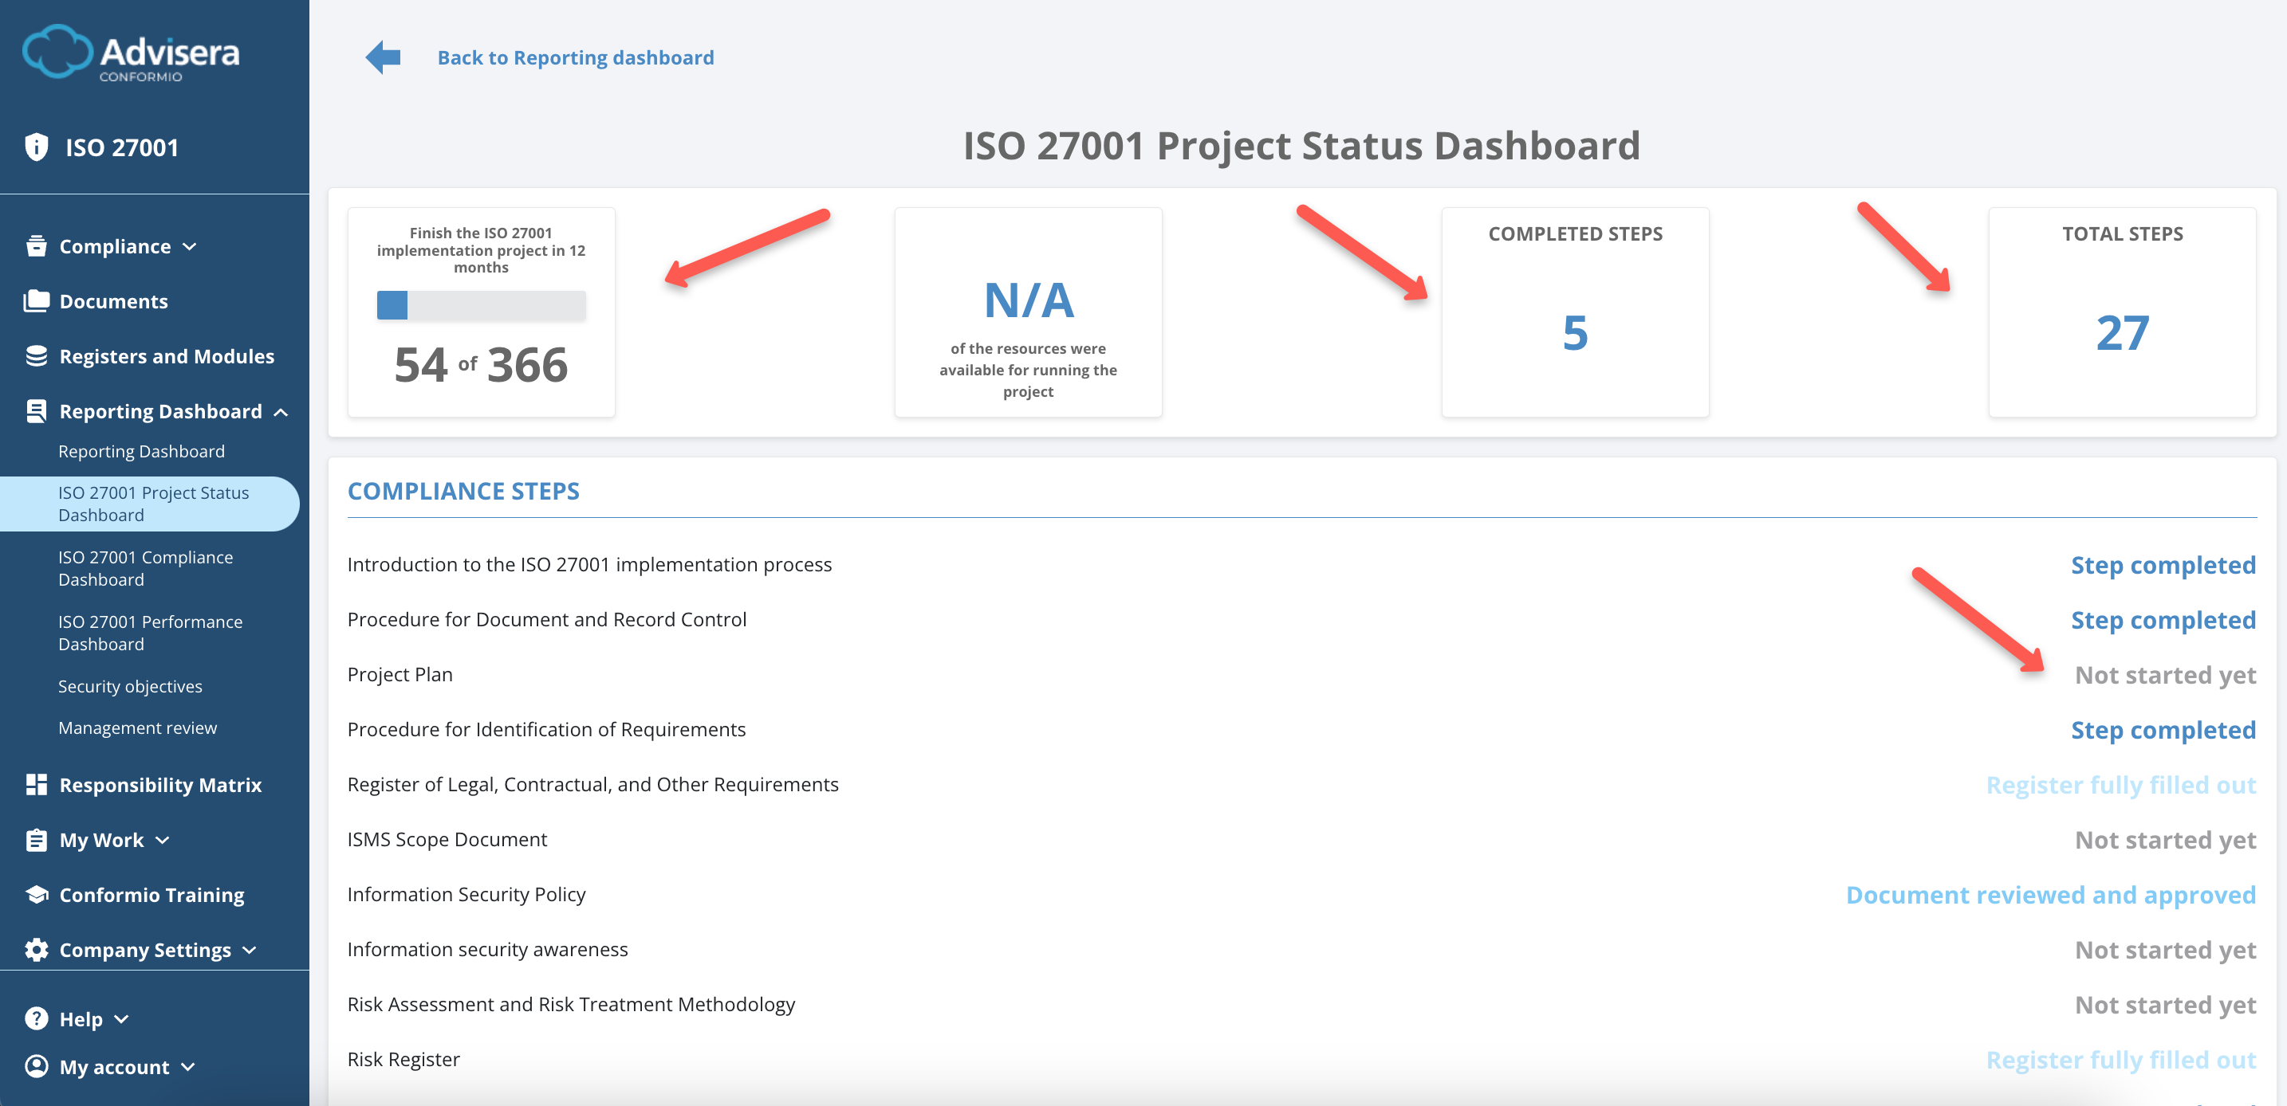Viewport: 2287px width, 1106px height.
Task: Switch to ISO 27001 Compliance Dashboard
Action: coord(144,567)
